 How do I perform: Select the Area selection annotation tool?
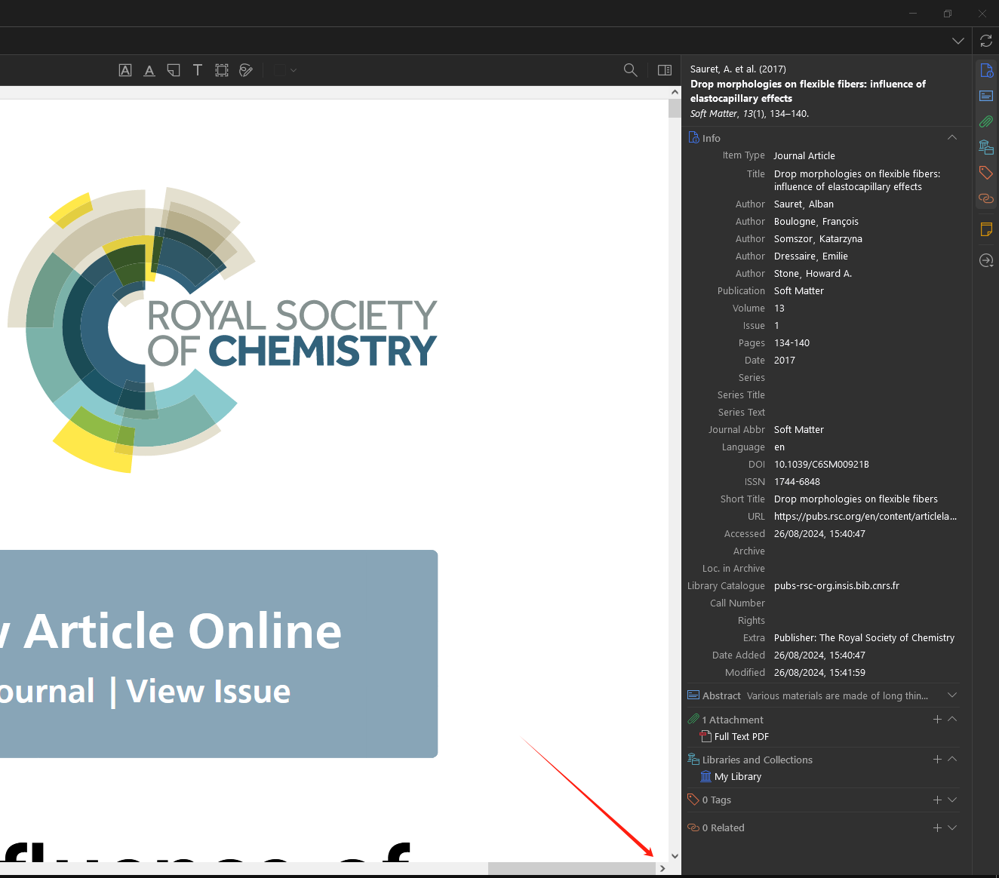click(x=222, y=70)
